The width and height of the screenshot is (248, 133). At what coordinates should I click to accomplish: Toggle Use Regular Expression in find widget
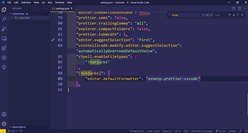(211, 15)
